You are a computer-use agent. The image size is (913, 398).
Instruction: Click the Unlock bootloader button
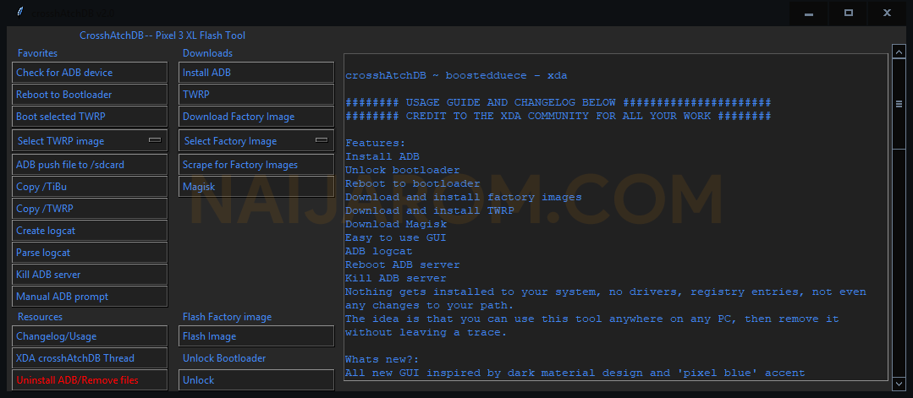click(256, 380)
